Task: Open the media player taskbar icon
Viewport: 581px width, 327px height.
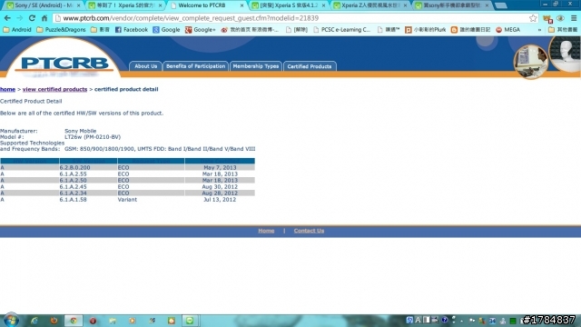Action: click(x=133, y=321)
